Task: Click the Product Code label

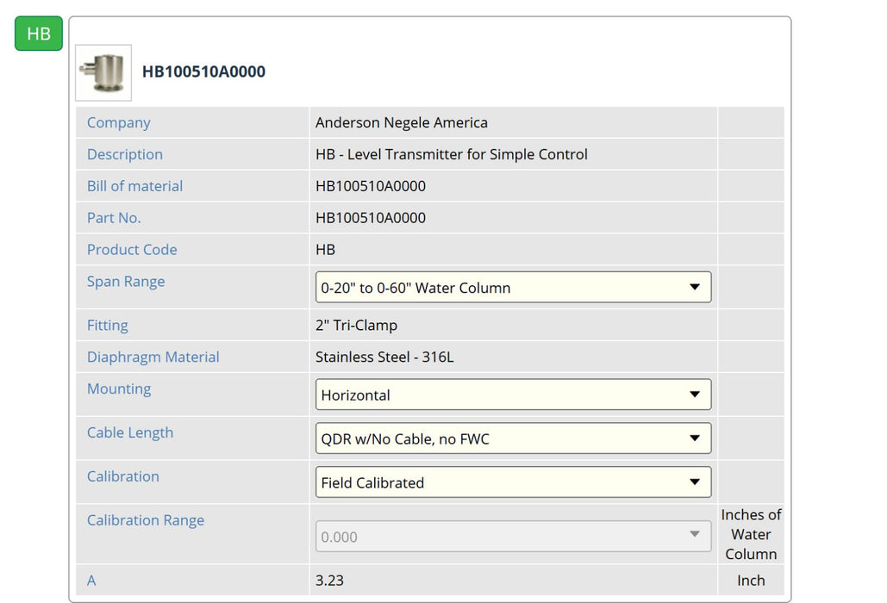Action: pyautogui.click(x=132, y=250)
